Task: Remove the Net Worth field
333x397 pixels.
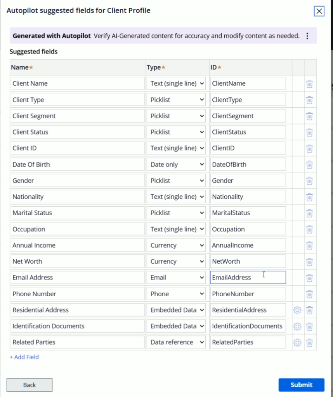Action: click(x=309, y=261)
